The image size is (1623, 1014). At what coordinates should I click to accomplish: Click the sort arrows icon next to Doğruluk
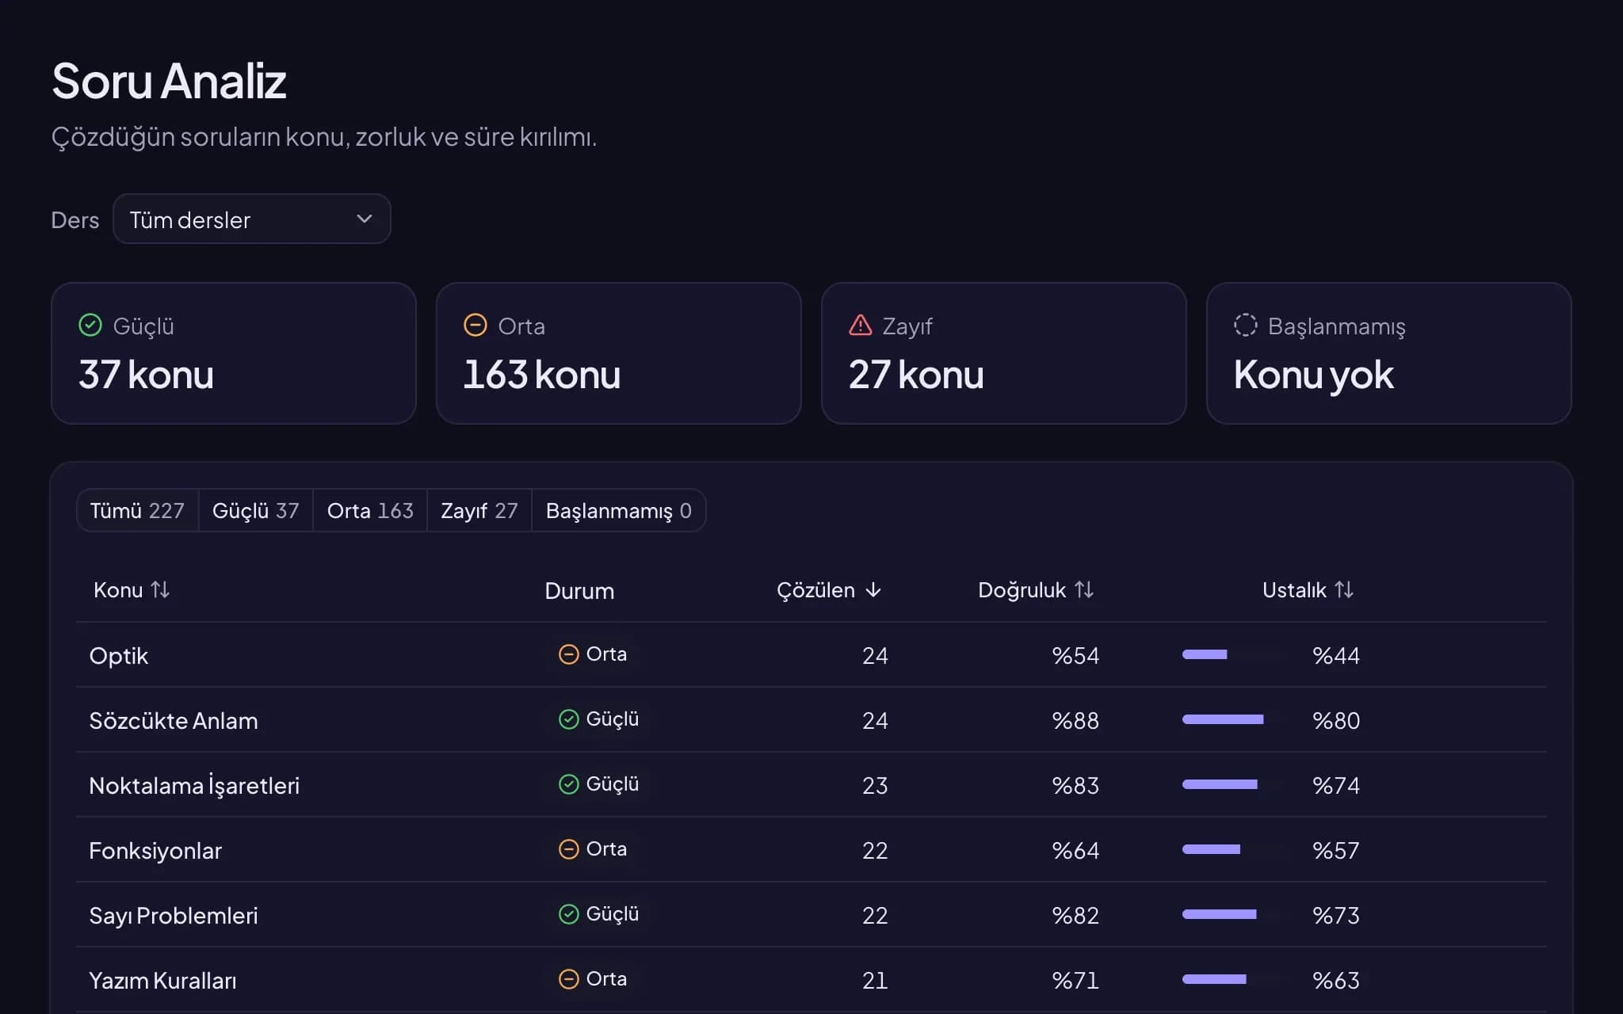point(1084,589)
